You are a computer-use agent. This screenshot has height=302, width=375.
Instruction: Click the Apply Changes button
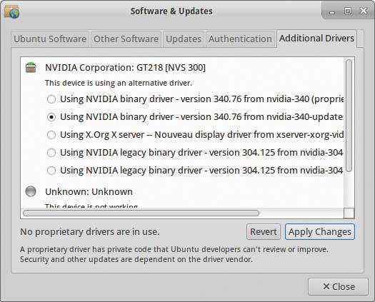point(320,232)
